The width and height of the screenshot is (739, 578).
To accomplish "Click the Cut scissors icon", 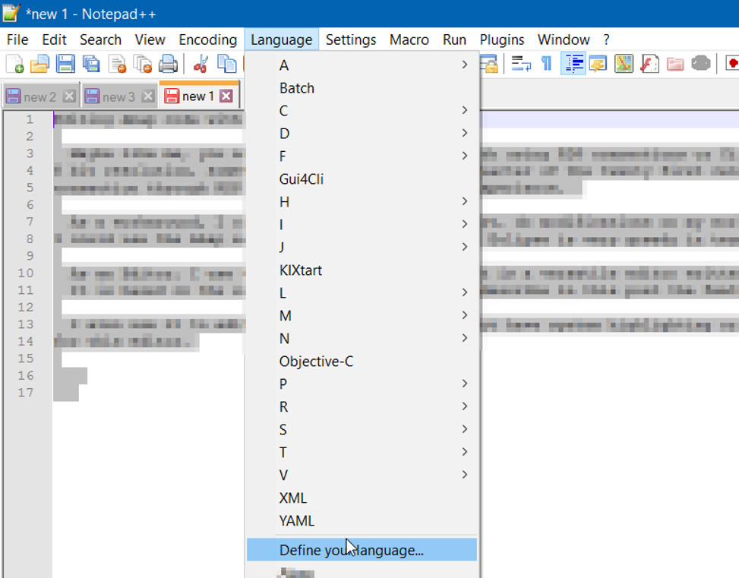I will click(x=201, y=64).
